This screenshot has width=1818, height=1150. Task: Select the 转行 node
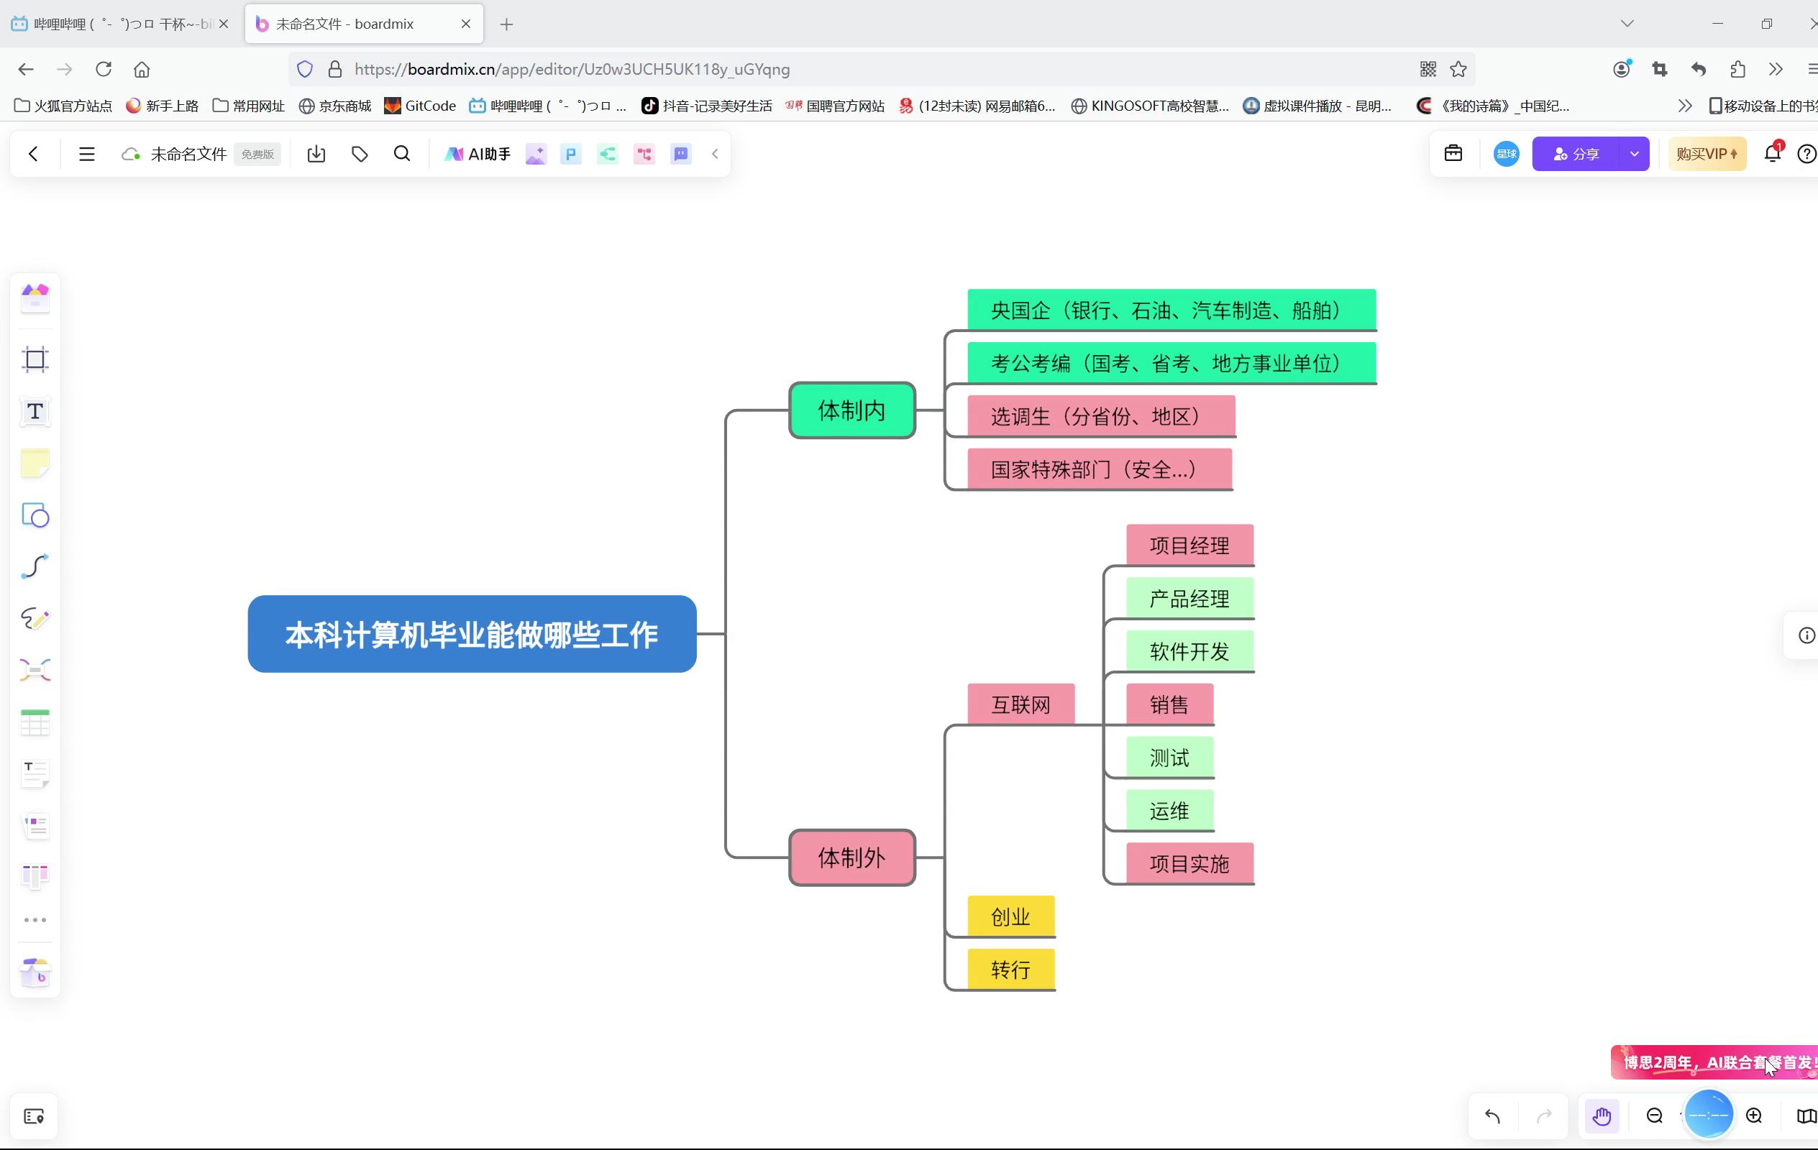pyautogui.click(x=1011, y=969)
